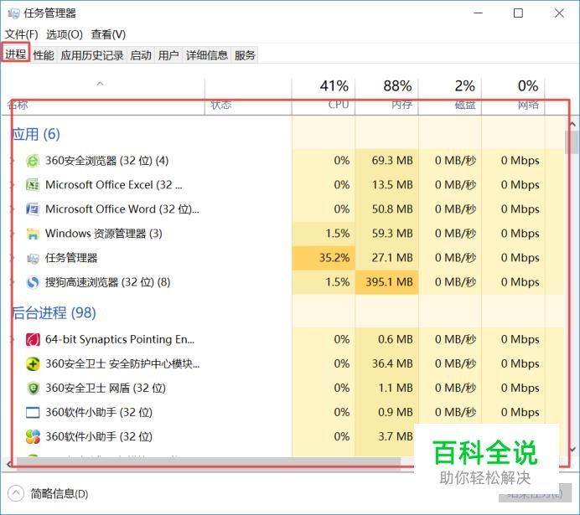
Task: Expand the 搜狗高速浏览器 process group
Action: (13, 282)
